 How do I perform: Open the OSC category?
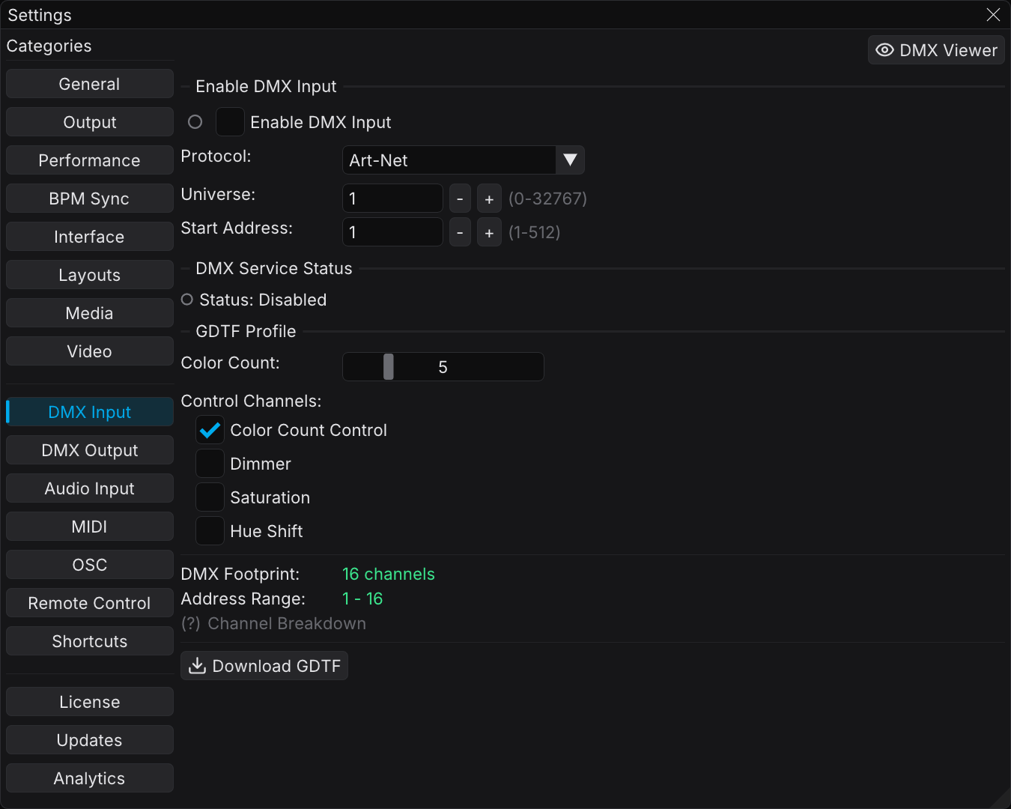[x=90, y=565]
